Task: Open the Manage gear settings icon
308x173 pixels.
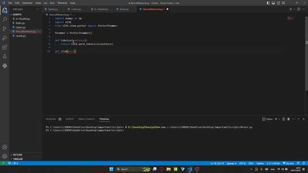Action: [x=5, y=156]
